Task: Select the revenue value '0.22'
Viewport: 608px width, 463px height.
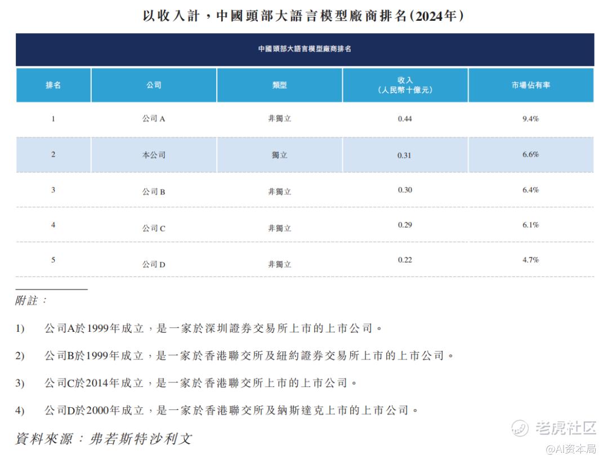Action: tap(405, 260)
